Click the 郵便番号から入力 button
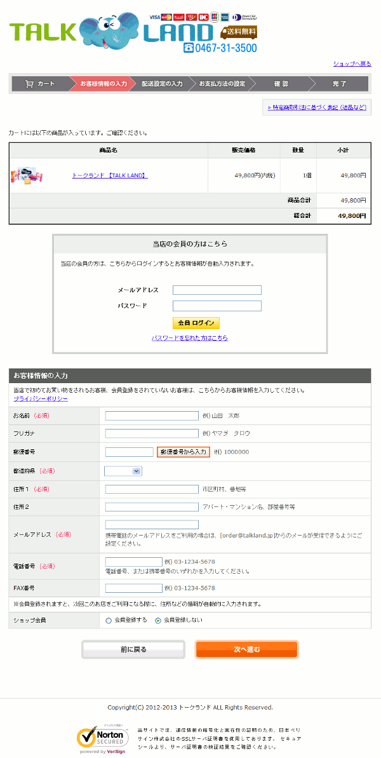 [x=183, y=452]
